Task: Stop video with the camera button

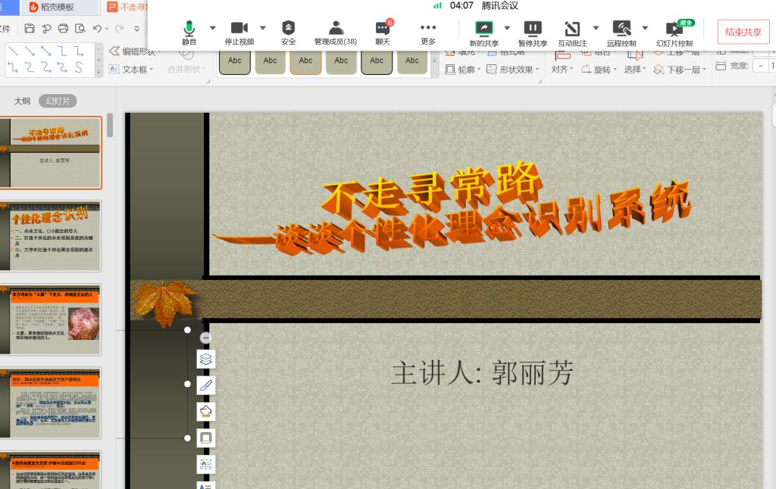Action: (x=239, y=32)
